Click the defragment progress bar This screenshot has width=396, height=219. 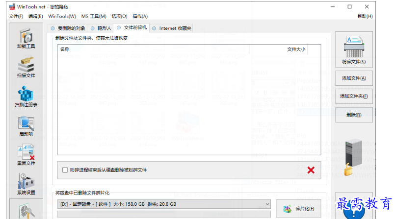coord(164,214)
